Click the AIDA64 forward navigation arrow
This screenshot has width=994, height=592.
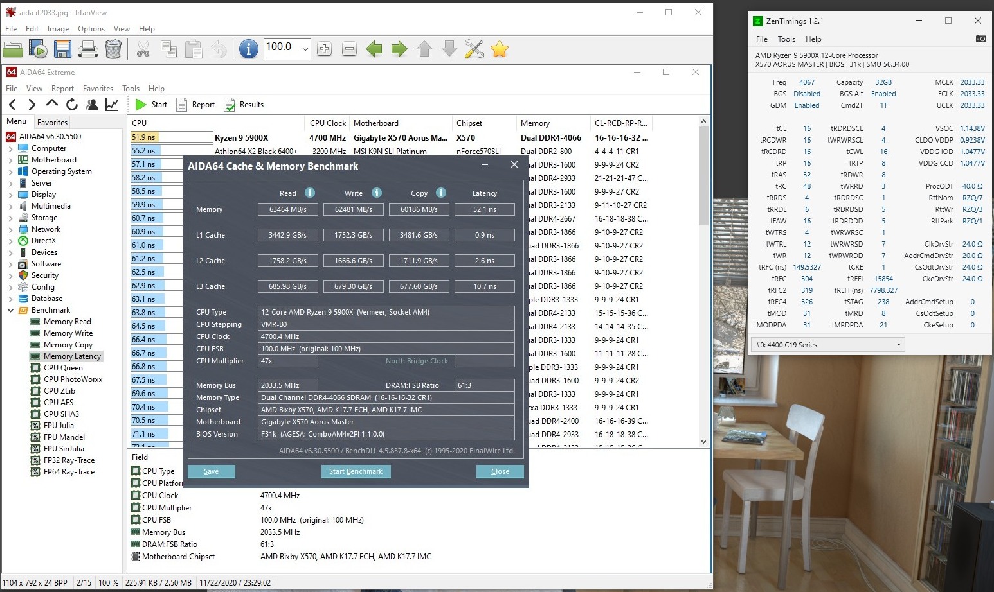coord(32,105)
